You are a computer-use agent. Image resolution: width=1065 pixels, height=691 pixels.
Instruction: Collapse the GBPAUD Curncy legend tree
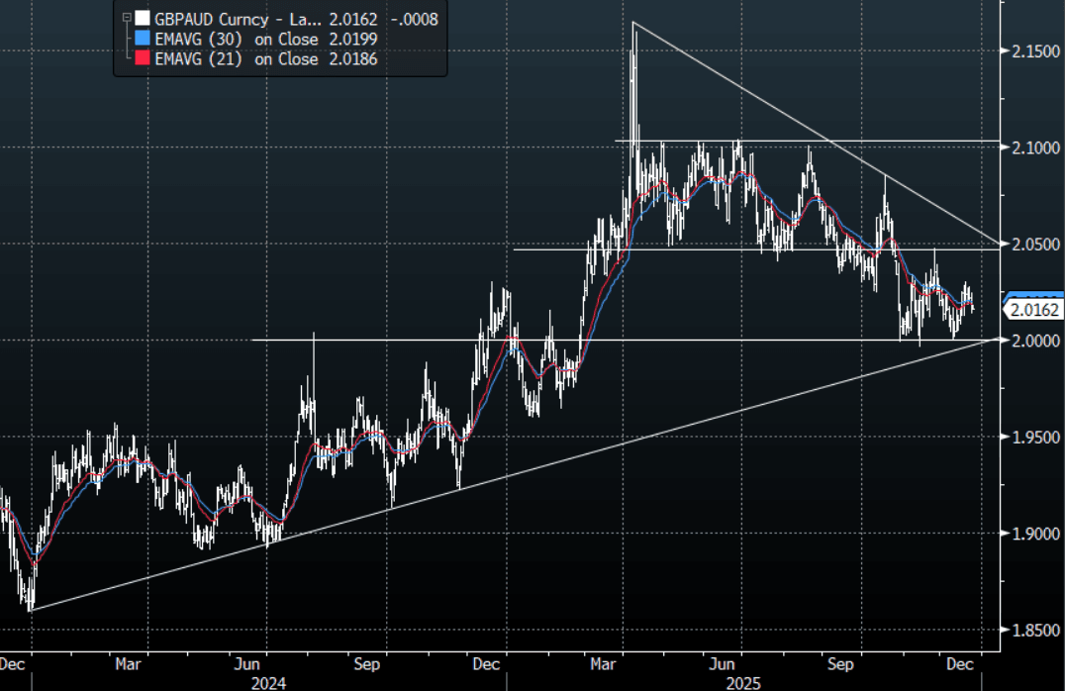pos(125,18)
